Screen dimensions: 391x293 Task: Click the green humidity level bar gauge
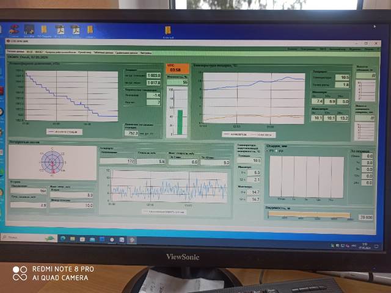tap(180, 121)
